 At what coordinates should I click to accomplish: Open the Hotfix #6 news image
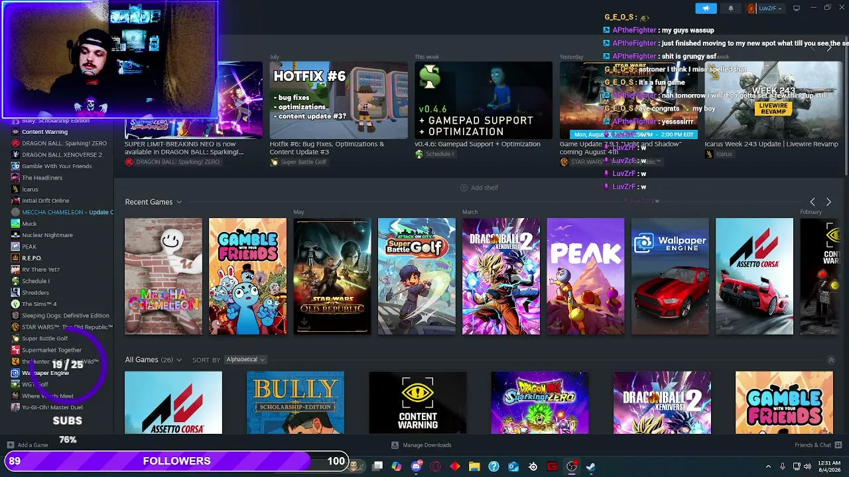pyautogui.click(x=338, y=100)
